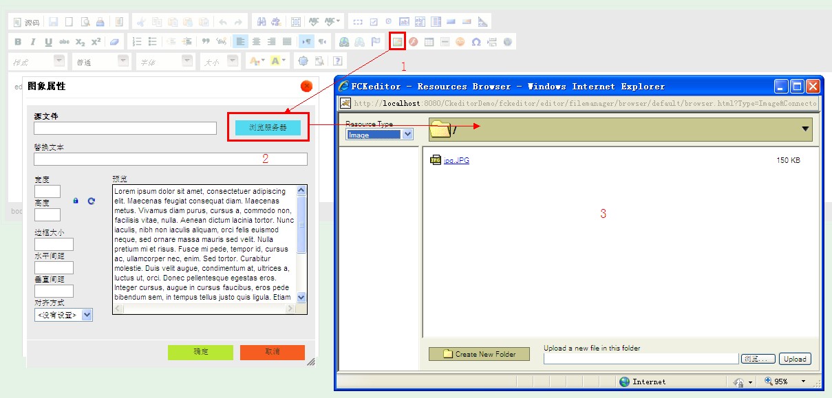The height and width of the screenshot is (398, 832).
Task: Expand the folder path bar arrow
Action: [x=804, y=129]
